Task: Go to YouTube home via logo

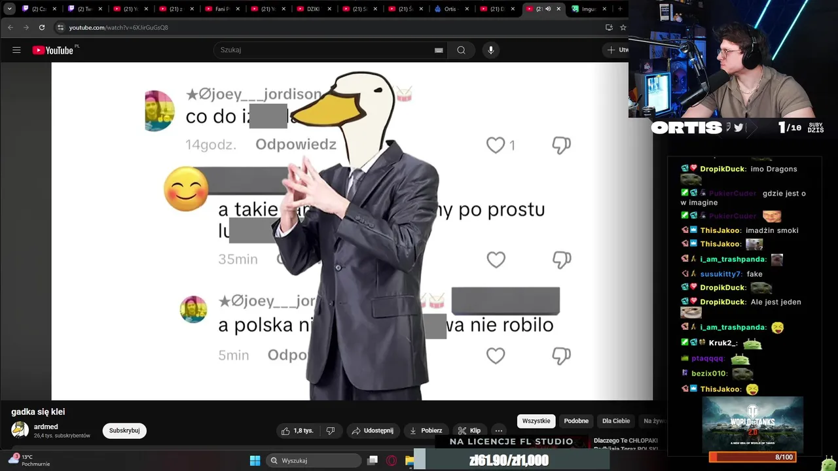Action: coord(53,50)
